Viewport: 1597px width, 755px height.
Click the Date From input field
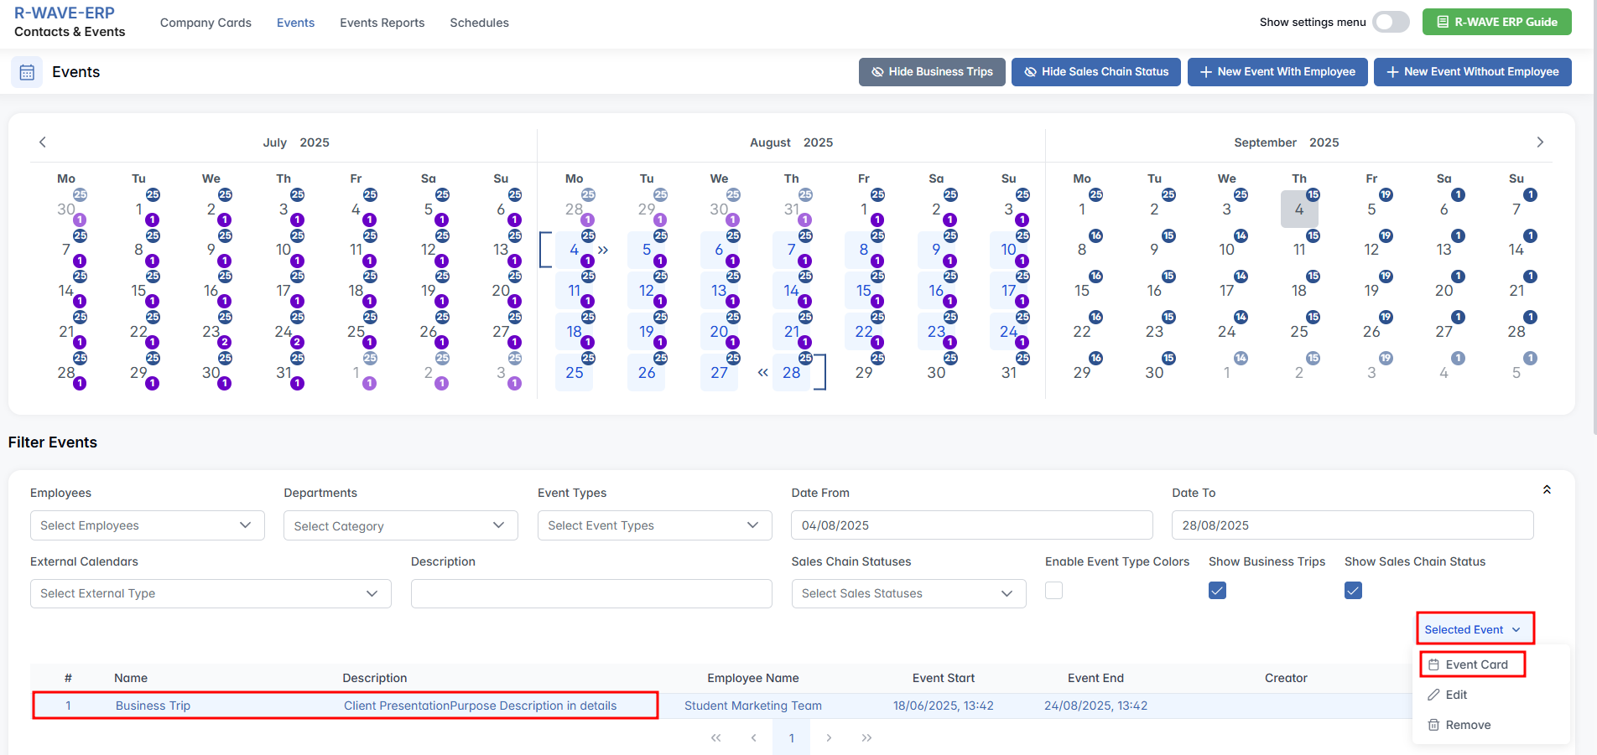click(x=971, y=525)
